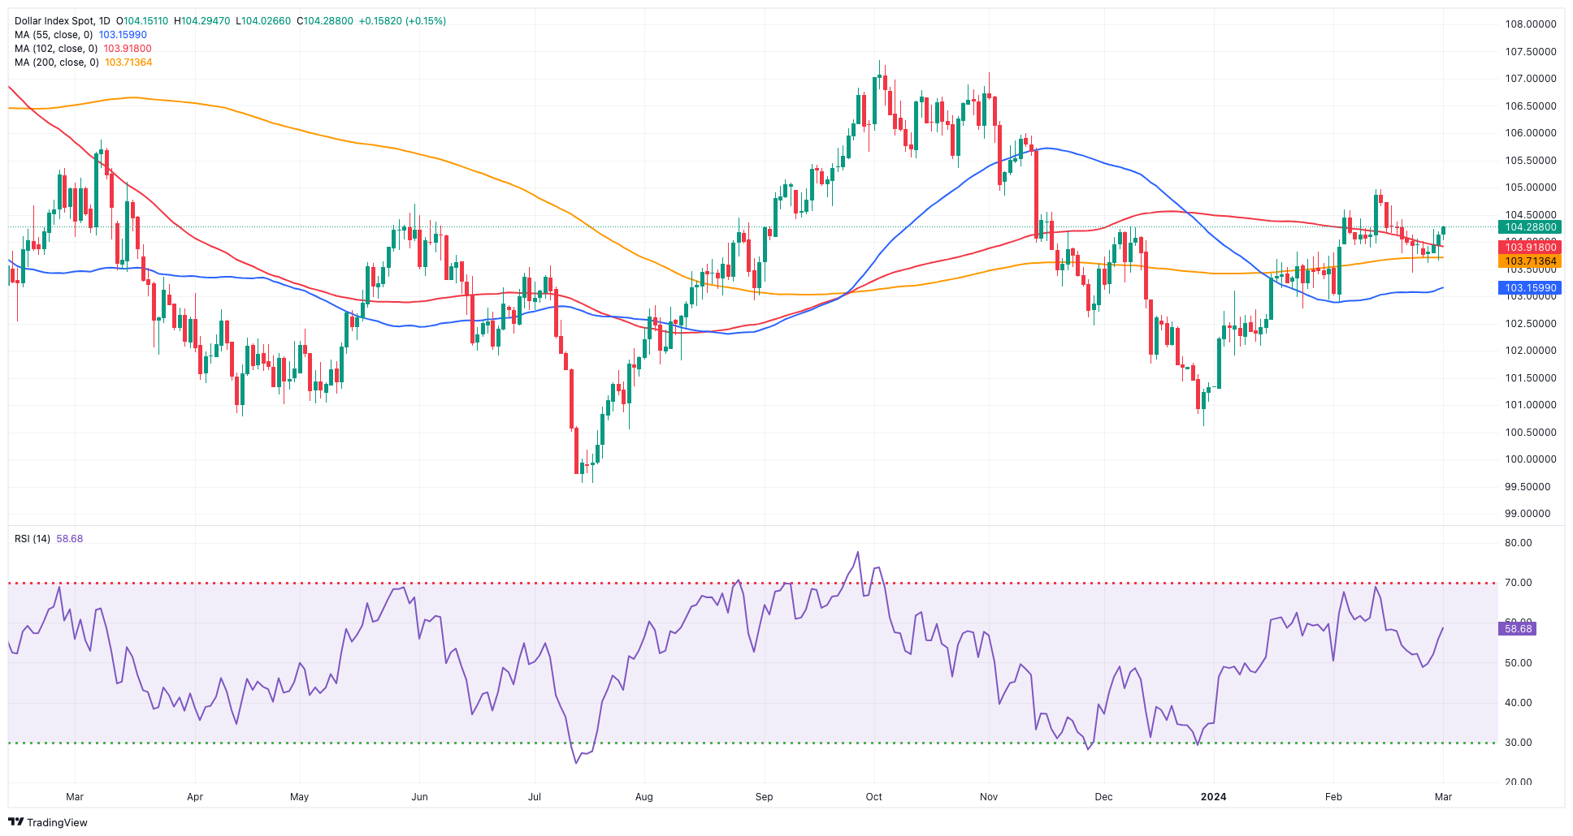Click the blue 103.15990 price label
1573x836 pixels.
(1530, 288)
